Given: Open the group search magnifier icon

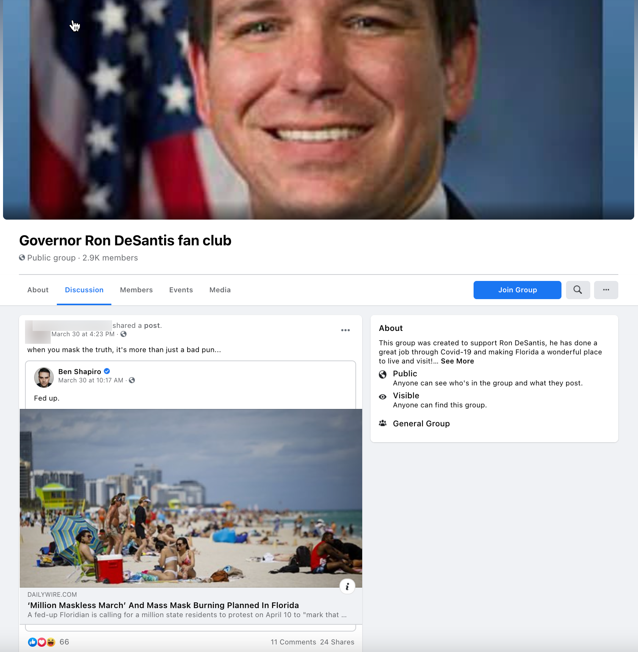Looking at the screenshot, I should [578, 290].
